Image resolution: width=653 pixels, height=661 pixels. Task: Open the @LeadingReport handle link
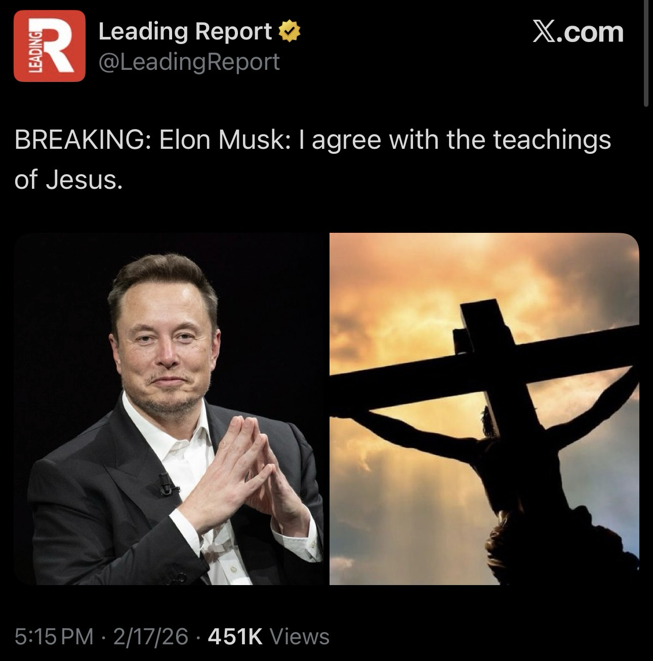point(188,62)
